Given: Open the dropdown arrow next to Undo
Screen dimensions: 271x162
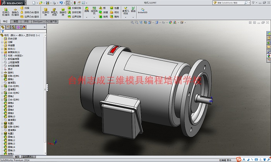Looking at the screenshot, I should 64,3.
